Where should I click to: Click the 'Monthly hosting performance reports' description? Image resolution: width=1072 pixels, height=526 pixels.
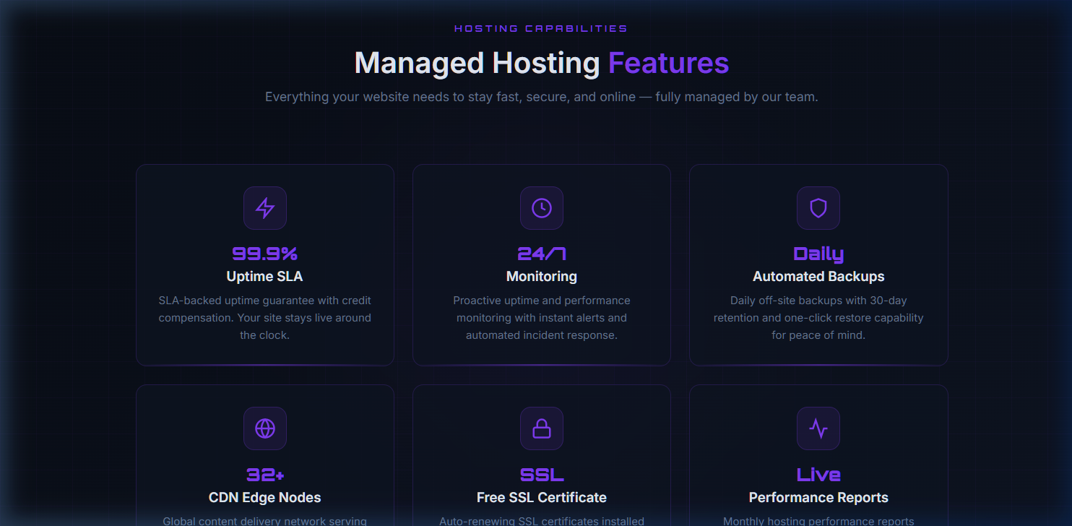pos(818,520)
